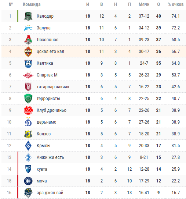Screen dimensions: 186x199
Task: Open the Krylia Sovetov diamond logo
Action: click(x=28, y=146)
